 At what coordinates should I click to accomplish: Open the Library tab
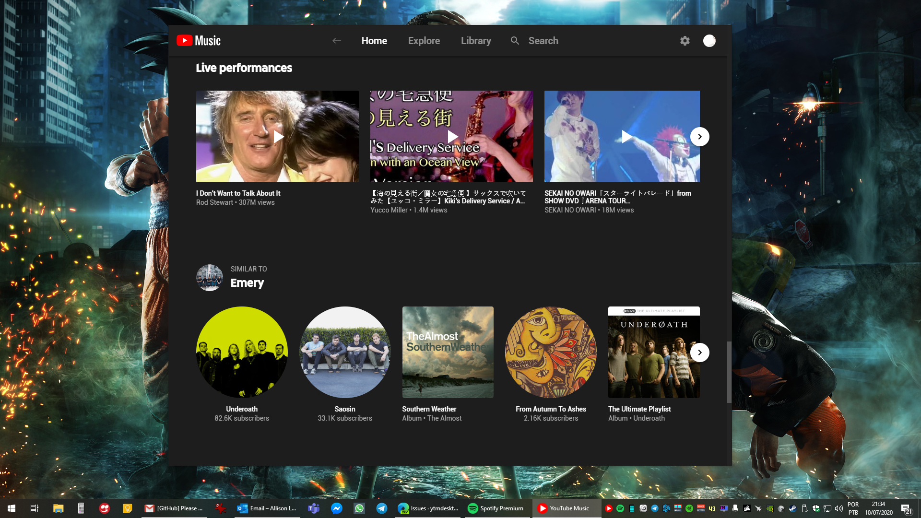[x=476, y=41]
